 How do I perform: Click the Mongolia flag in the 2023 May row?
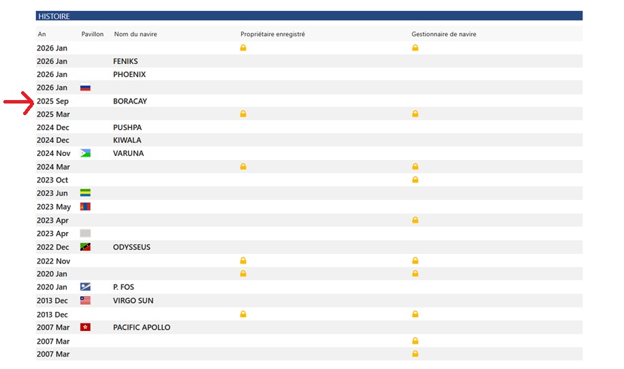(85, 206)
